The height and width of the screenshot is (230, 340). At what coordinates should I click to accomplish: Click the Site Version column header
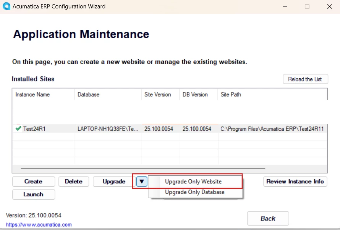click(160, 94)
